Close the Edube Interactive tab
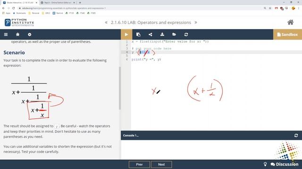302x169 pixels. [x=36, y=3]
